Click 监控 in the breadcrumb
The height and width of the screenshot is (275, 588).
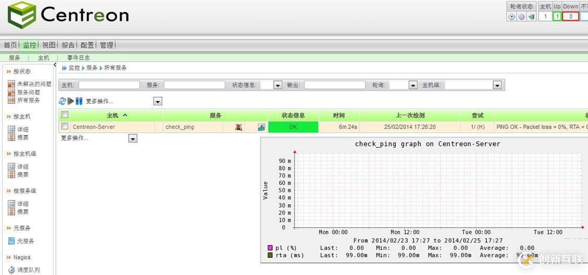click(x=74, y=68)
